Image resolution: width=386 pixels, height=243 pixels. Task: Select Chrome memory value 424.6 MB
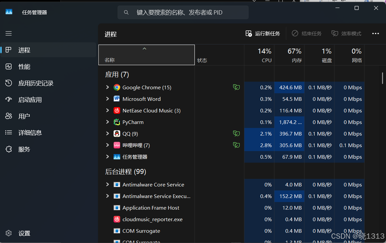(x=289, y=88)
